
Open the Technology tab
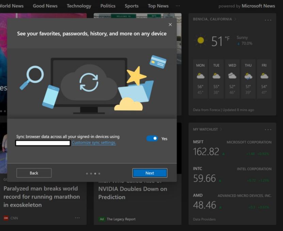click(79, 6)
